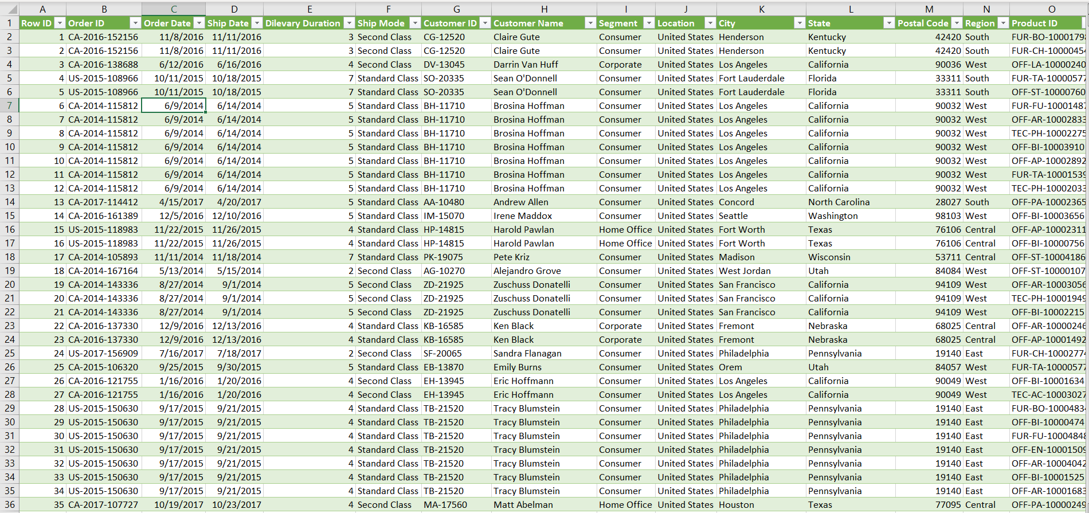Select the entire sheet with corner triangle

[x=10, y=9]
